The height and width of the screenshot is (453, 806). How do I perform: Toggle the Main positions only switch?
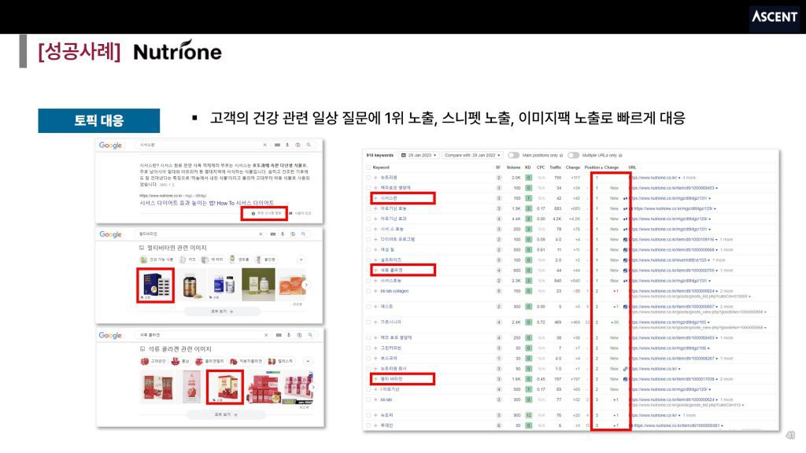click(x=513, y=155)
